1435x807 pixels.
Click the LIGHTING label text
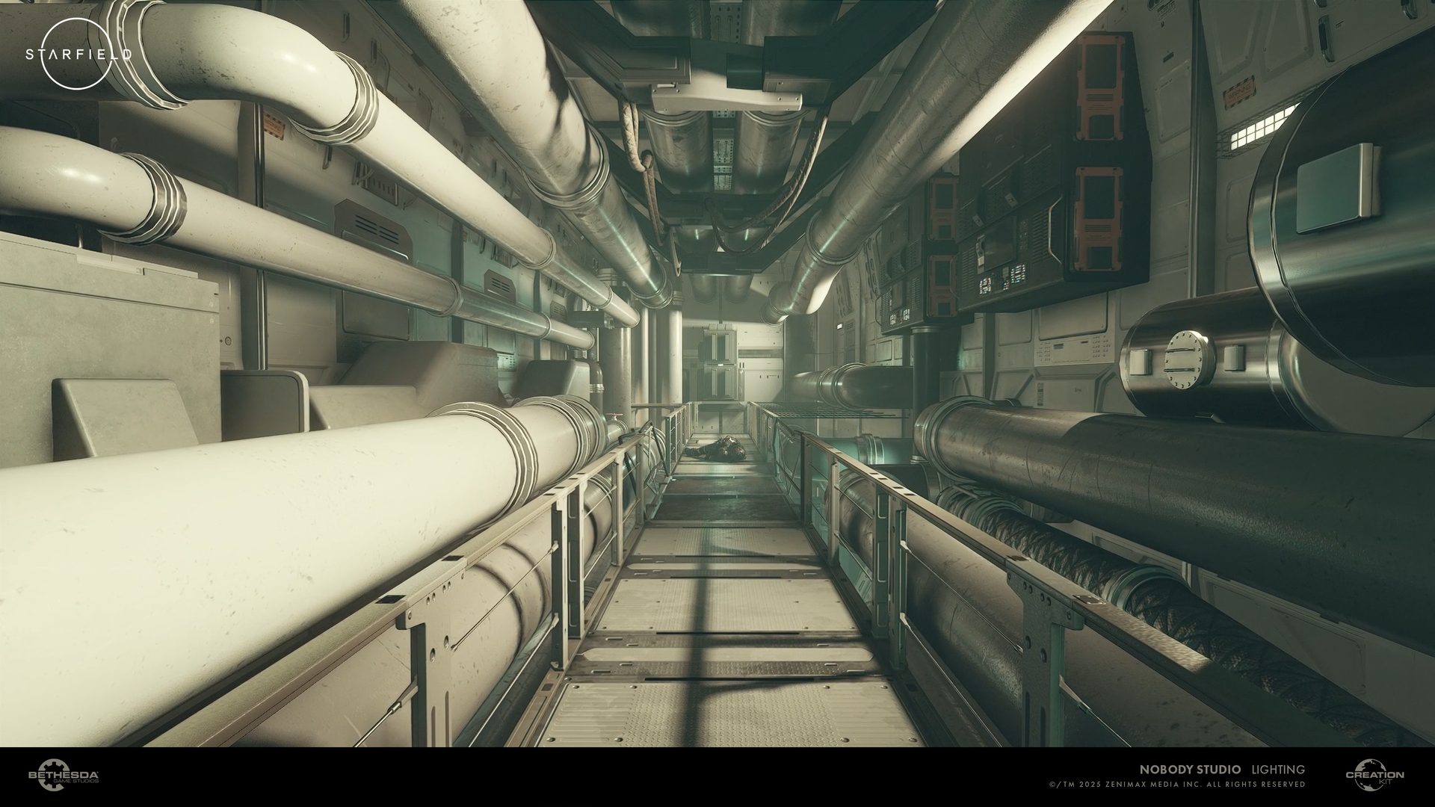(x=1280, y=769)
